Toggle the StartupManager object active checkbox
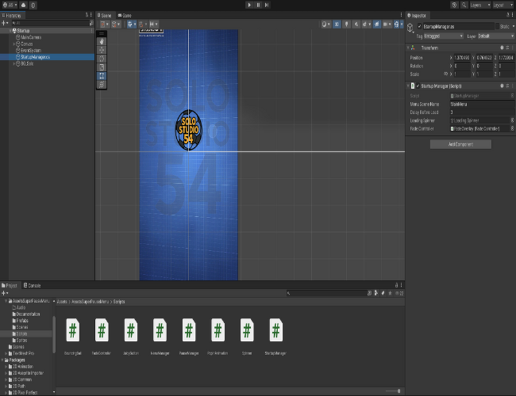Image resolution: width=516 pixels, height=396 pixels. pos(420,27)
